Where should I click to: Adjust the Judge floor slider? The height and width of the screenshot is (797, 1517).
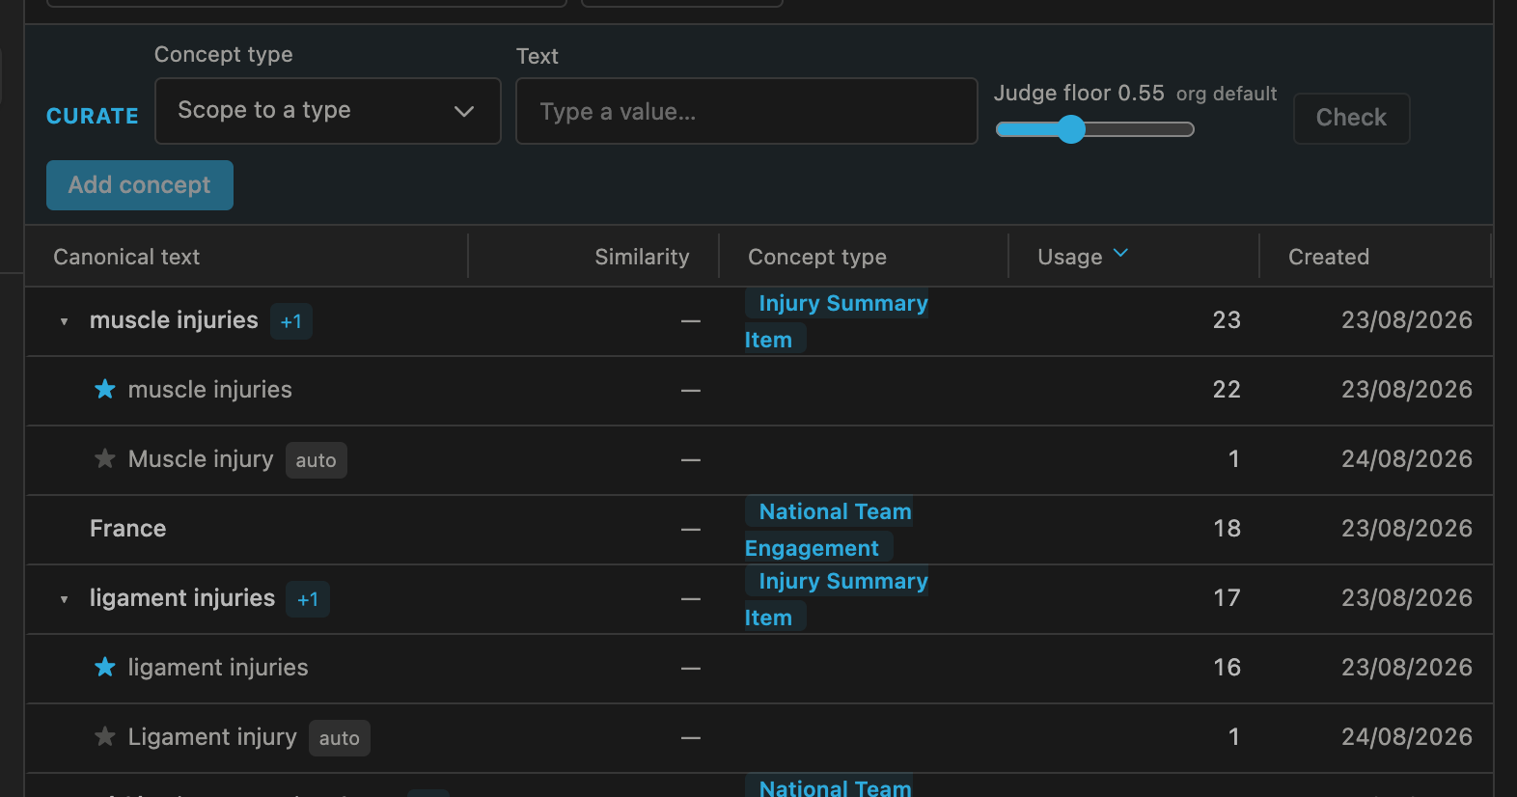pyautogui.click(x=1095, y=129)
